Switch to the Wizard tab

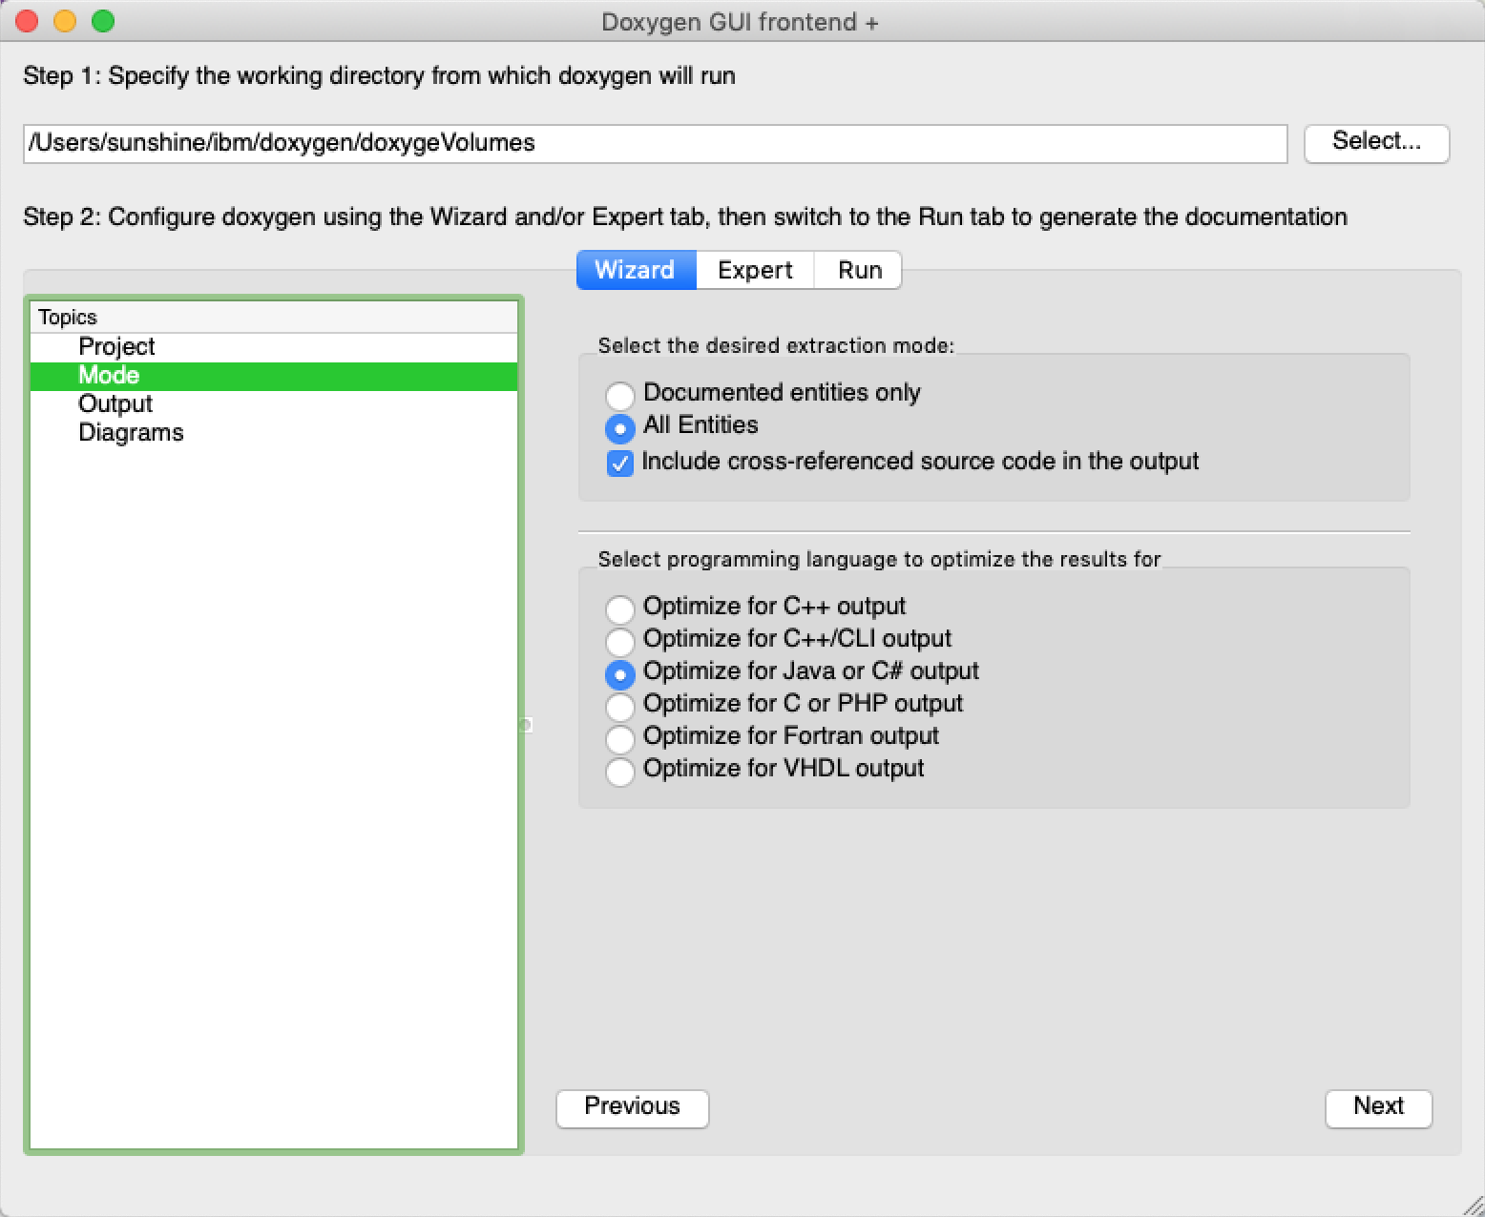coord(636,270)
